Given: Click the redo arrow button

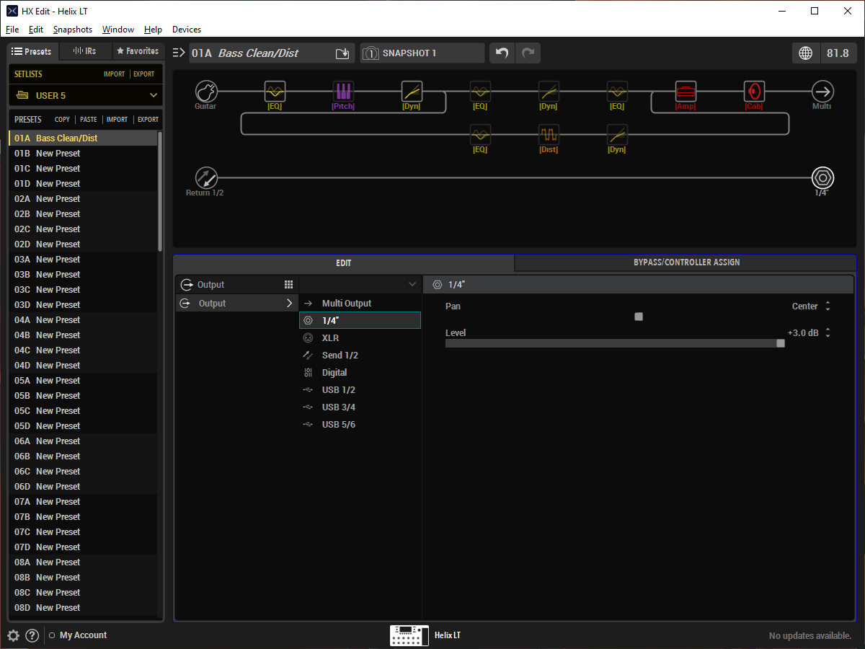Looking at the screenshot, I should 528,53.
